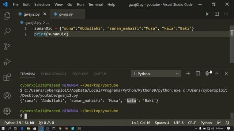Open the Windows Action Center icon

tap(228, 128)
